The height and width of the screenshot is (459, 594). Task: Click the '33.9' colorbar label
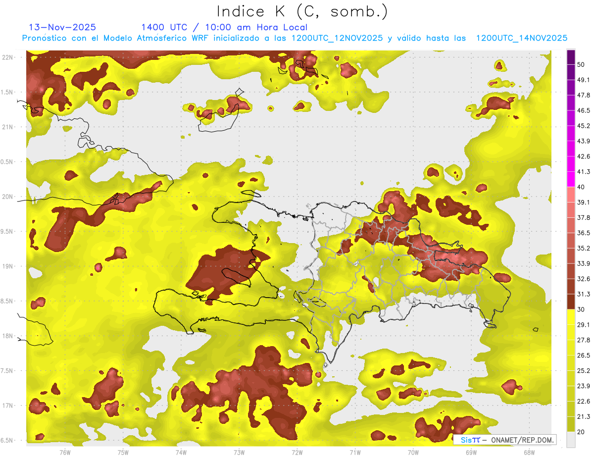[x=584, y=263]
